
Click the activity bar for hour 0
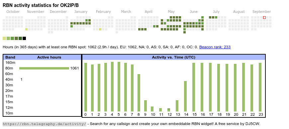click(85, 87)
